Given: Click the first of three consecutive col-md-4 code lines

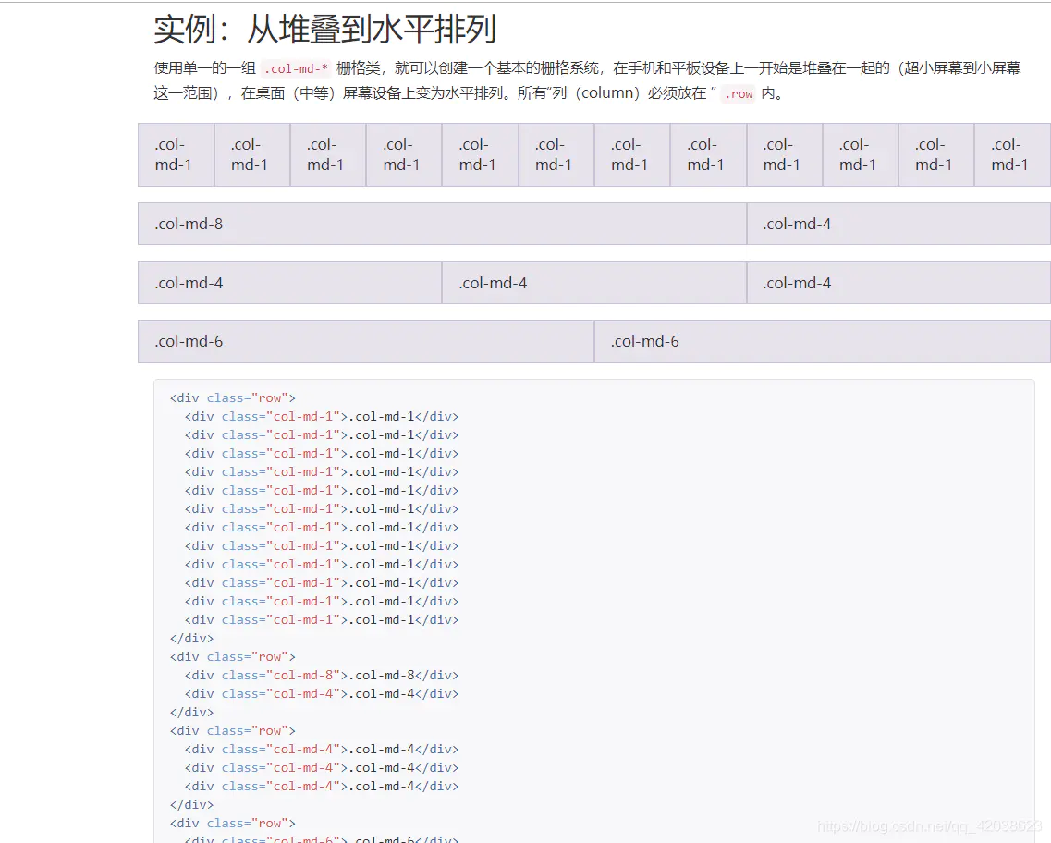Looking at the screenshot, I should pos(322,750).
